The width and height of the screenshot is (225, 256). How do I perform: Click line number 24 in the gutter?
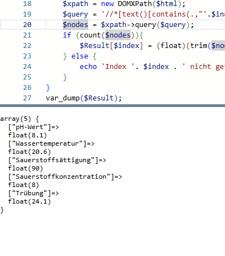pos(27,67)
